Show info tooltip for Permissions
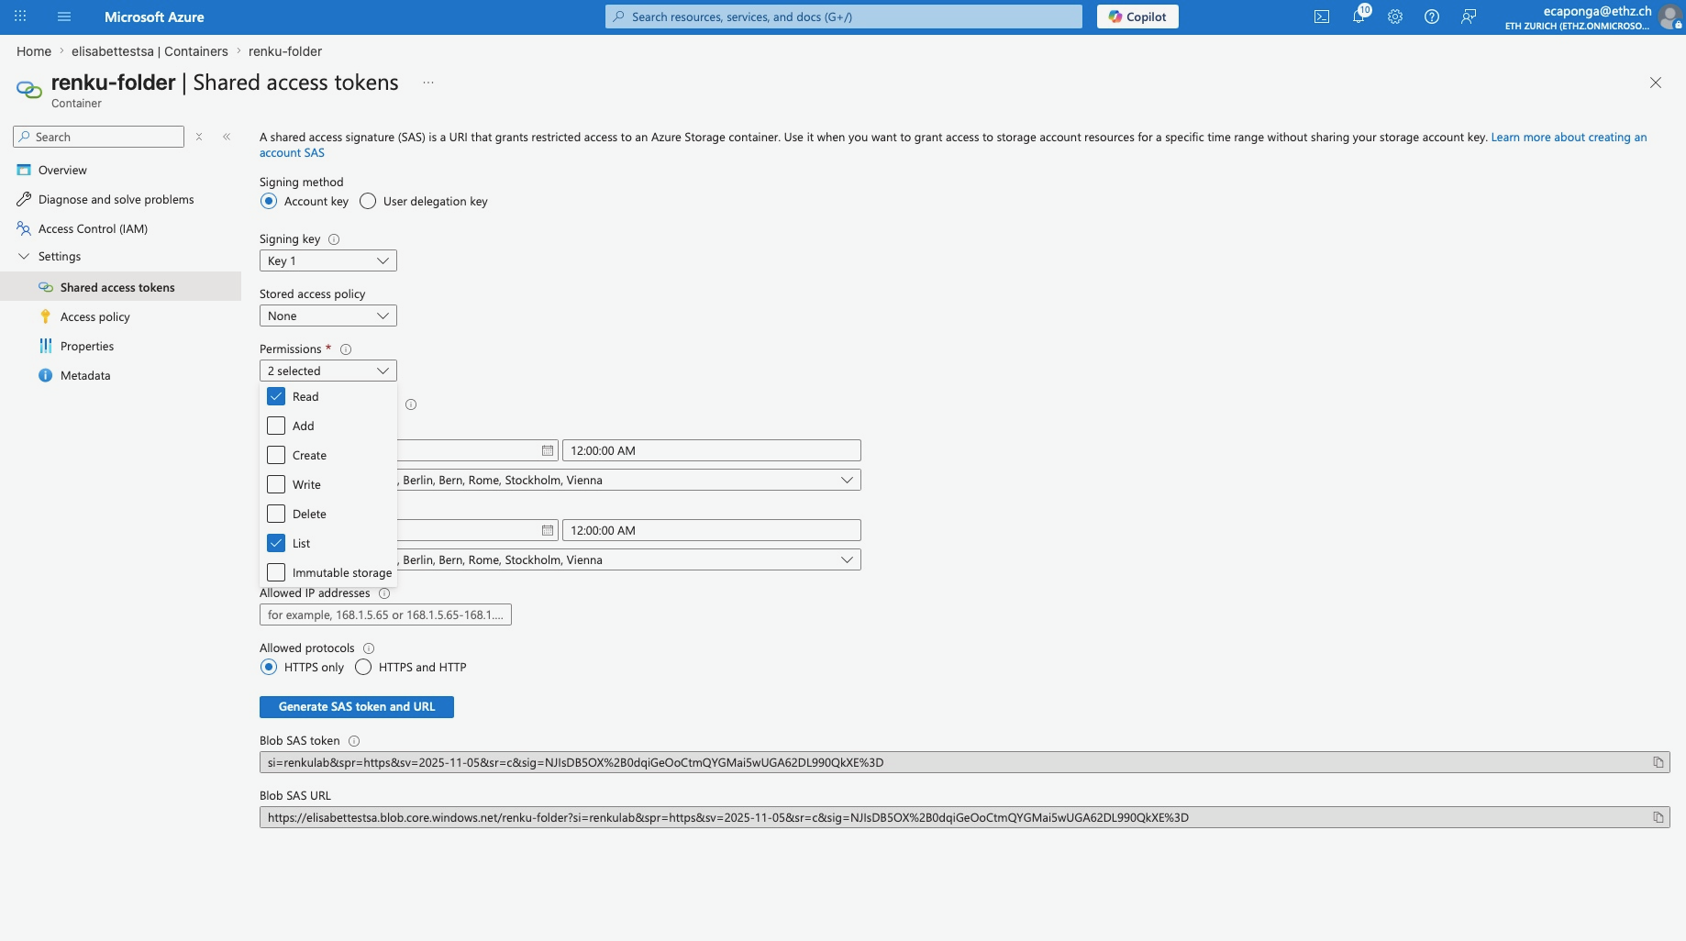This screenshot has height=941, width=1686. pos(346,349)
